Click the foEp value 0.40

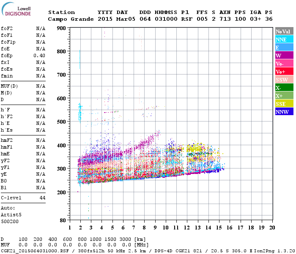[39, 55]
